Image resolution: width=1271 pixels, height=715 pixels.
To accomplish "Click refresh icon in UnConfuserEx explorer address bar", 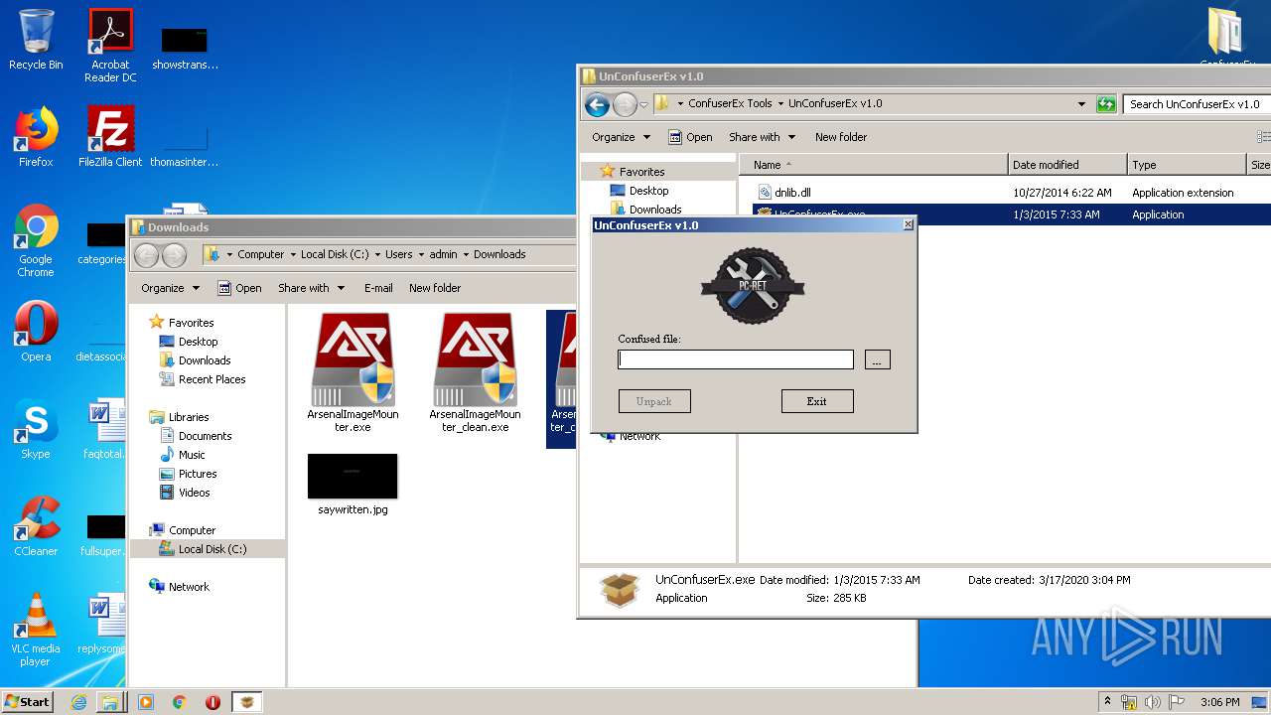I will coord(1106,103).
